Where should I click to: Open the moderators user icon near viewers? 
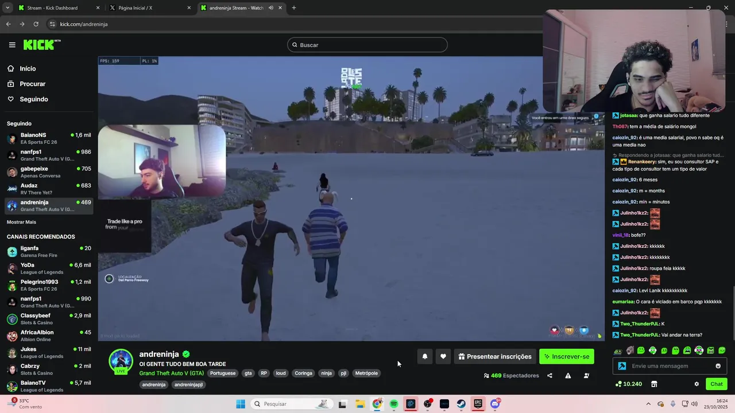click(586, 376)
